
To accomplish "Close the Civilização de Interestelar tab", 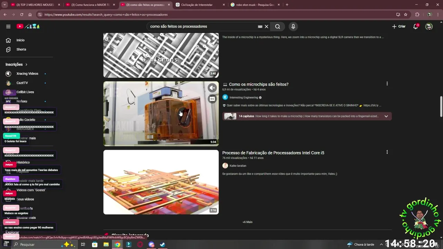I will [x=224, y=5].
